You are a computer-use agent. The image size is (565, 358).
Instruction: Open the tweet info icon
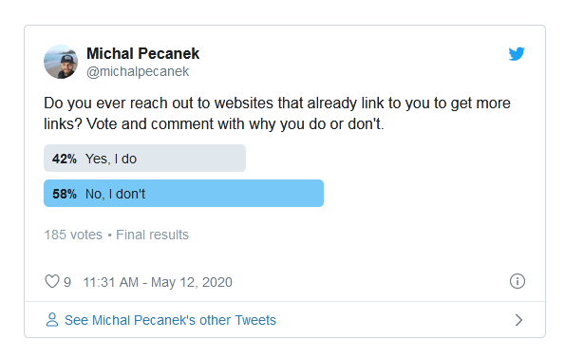[x=518, y=281]
